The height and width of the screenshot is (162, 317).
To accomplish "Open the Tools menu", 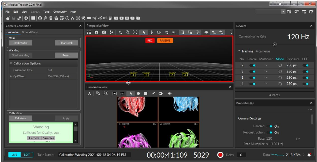I will point(46,12).
